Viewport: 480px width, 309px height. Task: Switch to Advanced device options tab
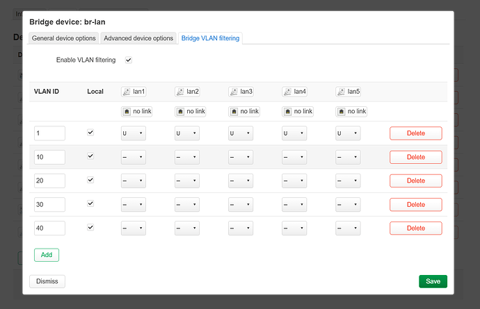click(x=138, y=38)
